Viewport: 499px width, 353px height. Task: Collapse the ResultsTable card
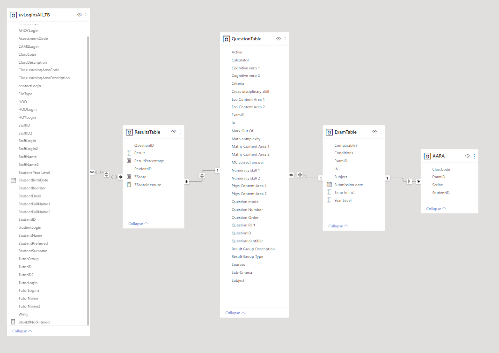(x=138, y=224)
